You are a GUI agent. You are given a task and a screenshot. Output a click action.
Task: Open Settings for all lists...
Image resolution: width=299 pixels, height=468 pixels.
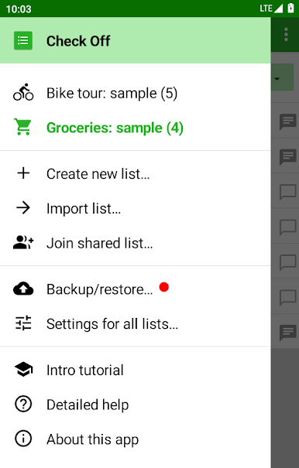[135, 324]
